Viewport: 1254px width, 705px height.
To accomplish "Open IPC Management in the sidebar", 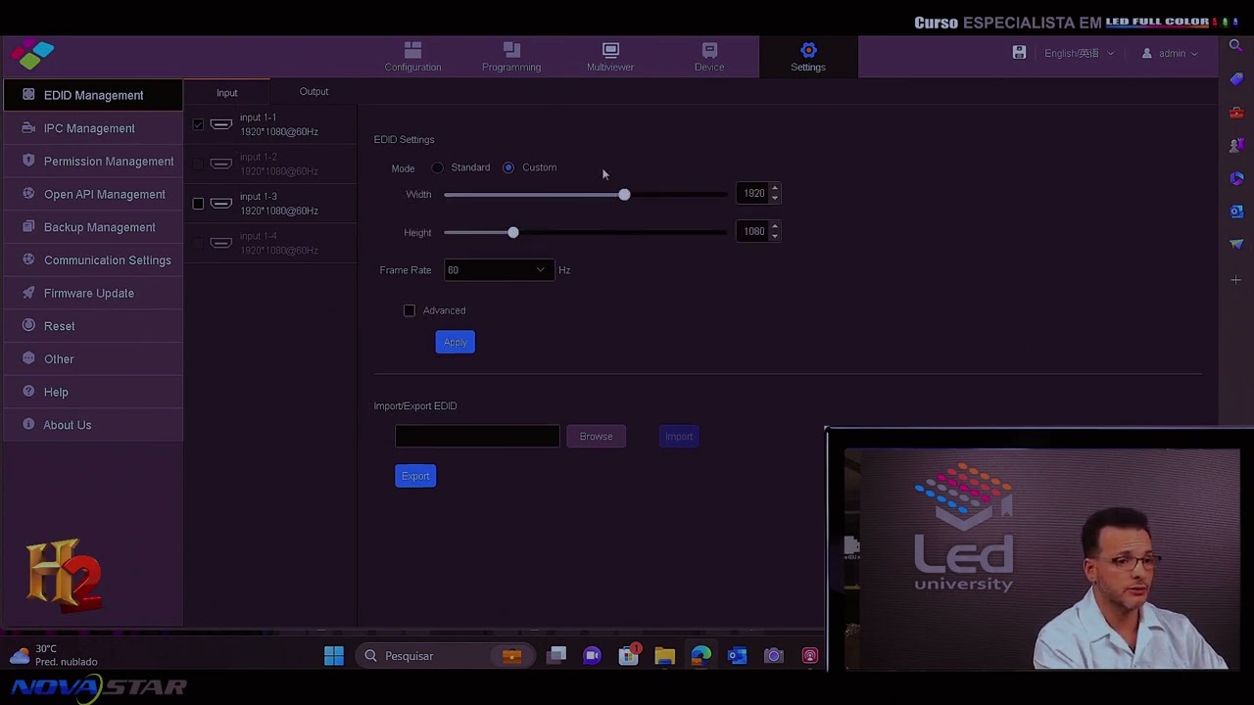I will coord(93,128).
